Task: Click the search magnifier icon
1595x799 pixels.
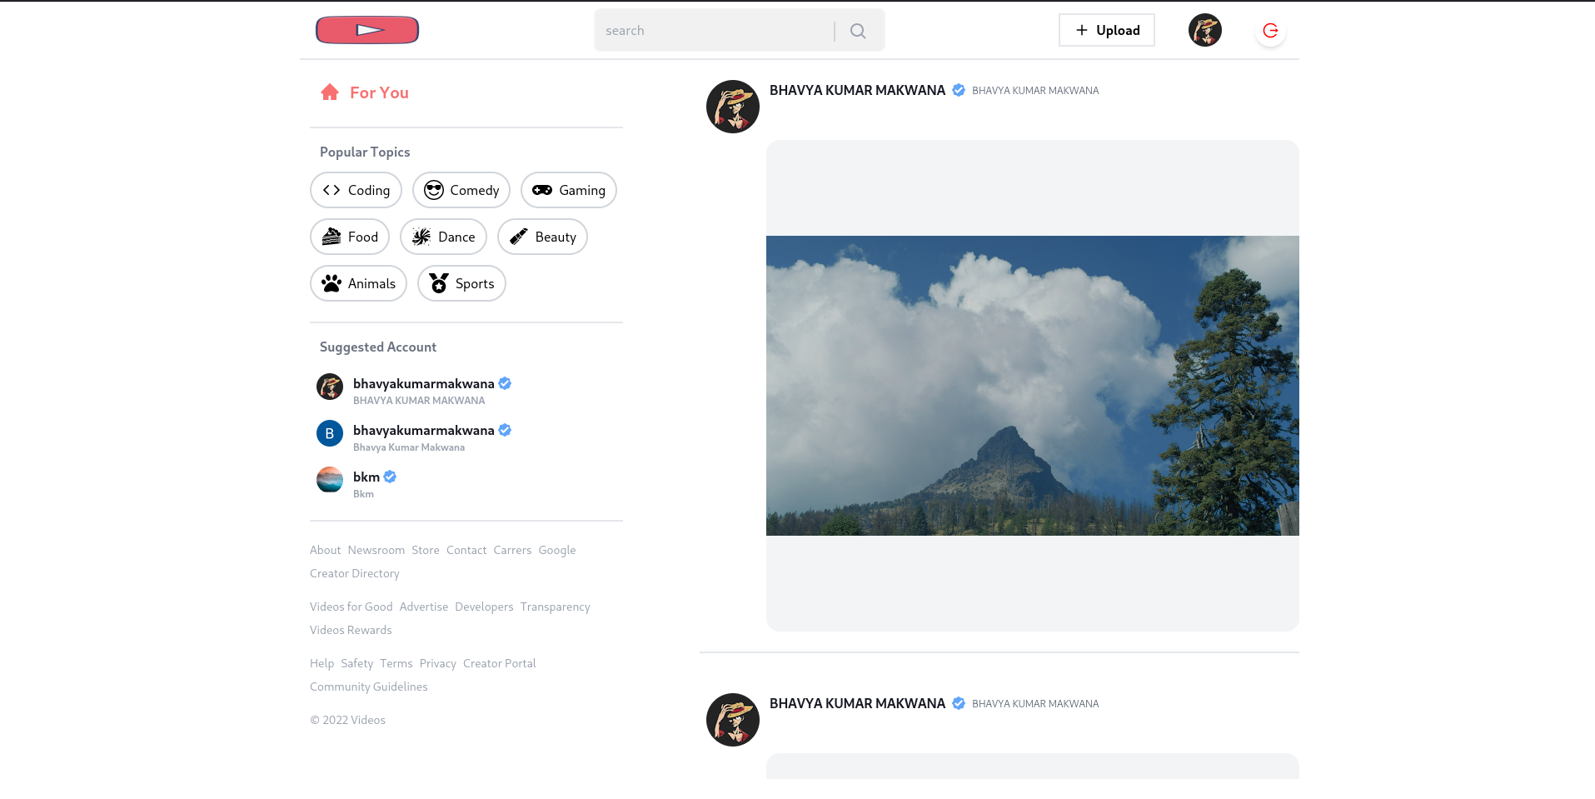Action: pos(858,31)
